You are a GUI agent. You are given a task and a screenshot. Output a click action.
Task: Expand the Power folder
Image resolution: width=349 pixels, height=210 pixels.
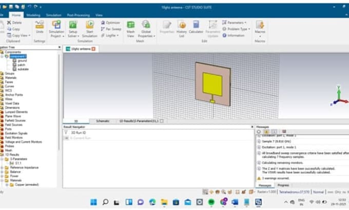tap(2, 176)
